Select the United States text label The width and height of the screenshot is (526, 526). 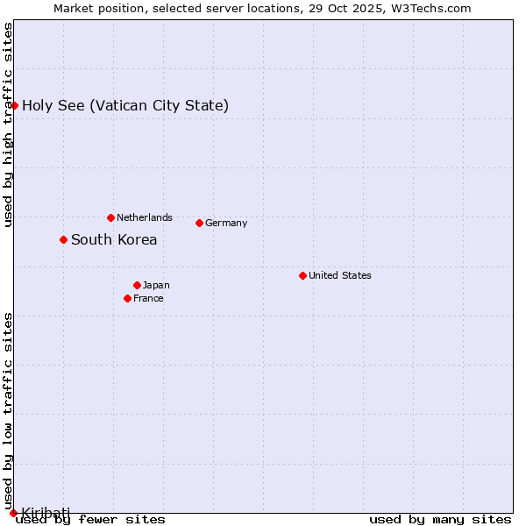click(340, 275)
